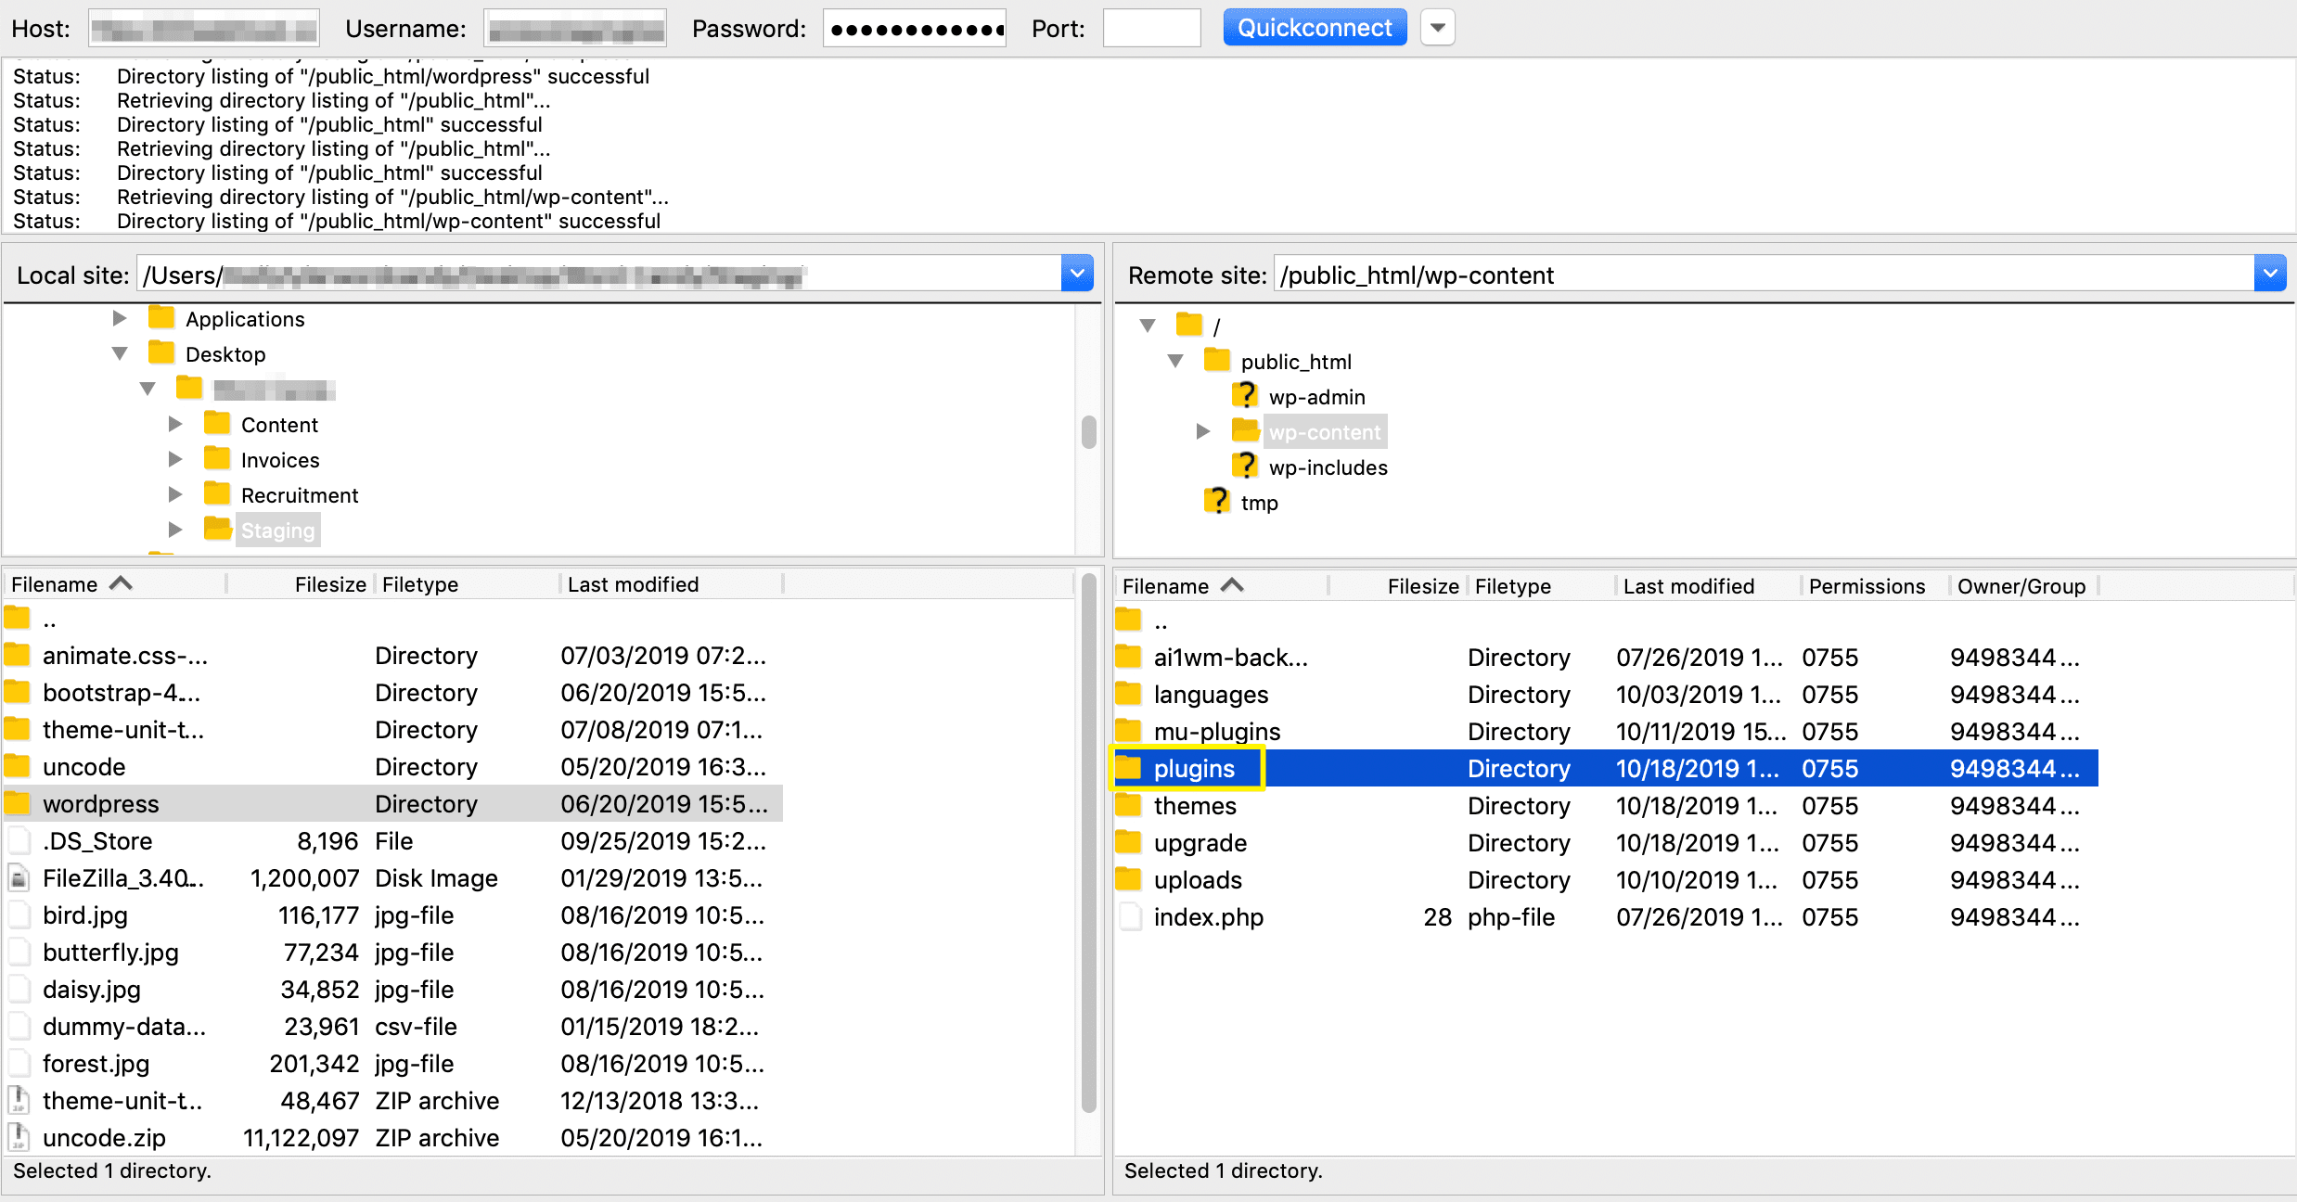Viewport: 2297px width, 1202px height.
Task: Click the Remote site path field
Action: pos(1763,275)
